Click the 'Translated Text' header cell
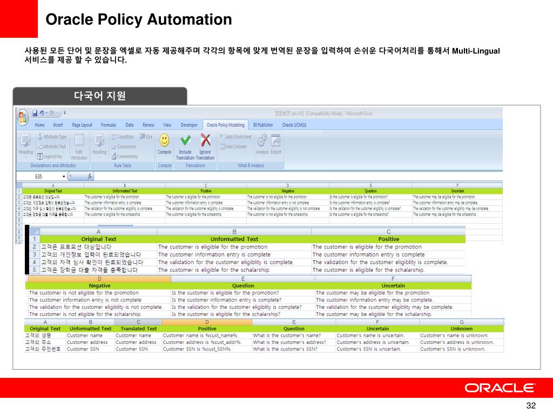 pyautogui.click(x=139, y=328)
